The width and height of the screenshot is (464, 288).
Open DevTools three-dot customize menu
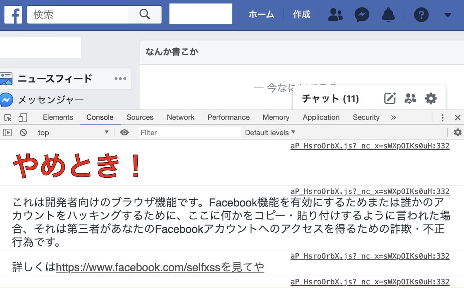click(x=442, y=118)
